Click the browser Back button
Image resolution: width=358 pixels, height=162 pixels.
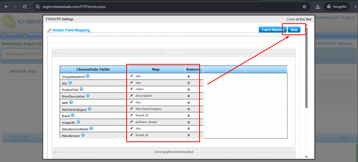(x=6, y=7)
